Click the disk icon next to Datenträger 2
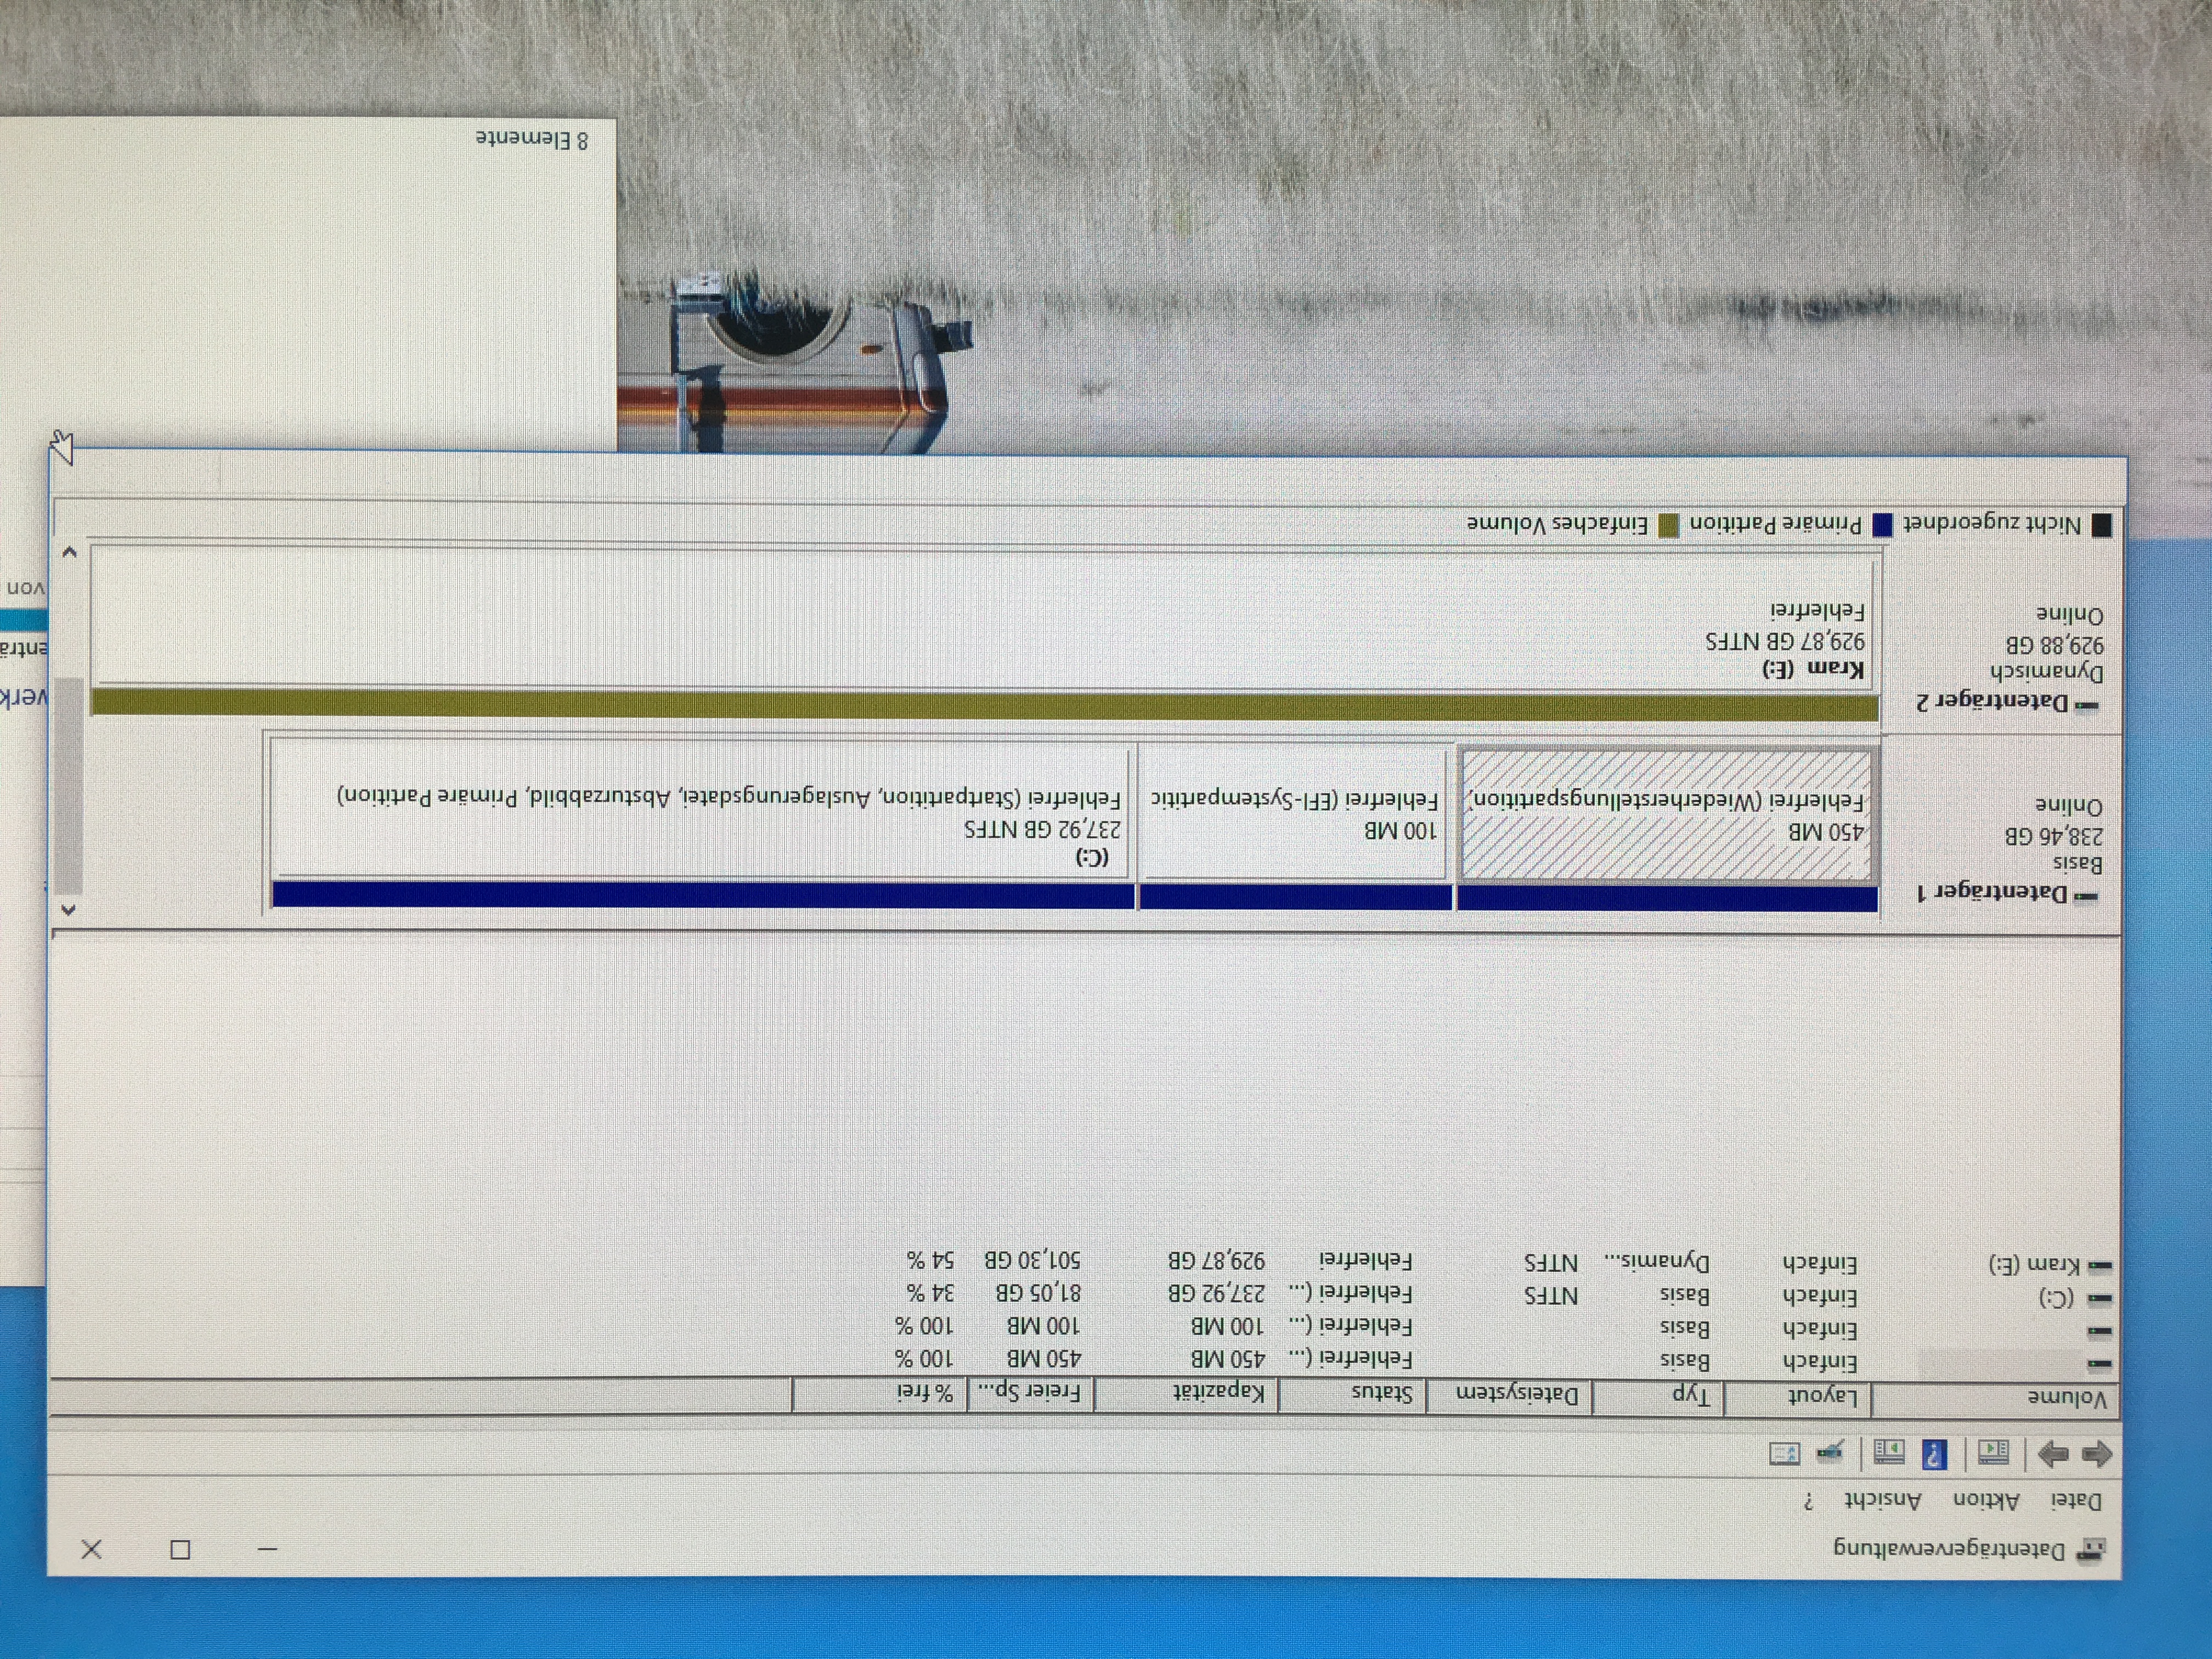The width and height of the screenshot is (2212, 1659). [2086, 705]
